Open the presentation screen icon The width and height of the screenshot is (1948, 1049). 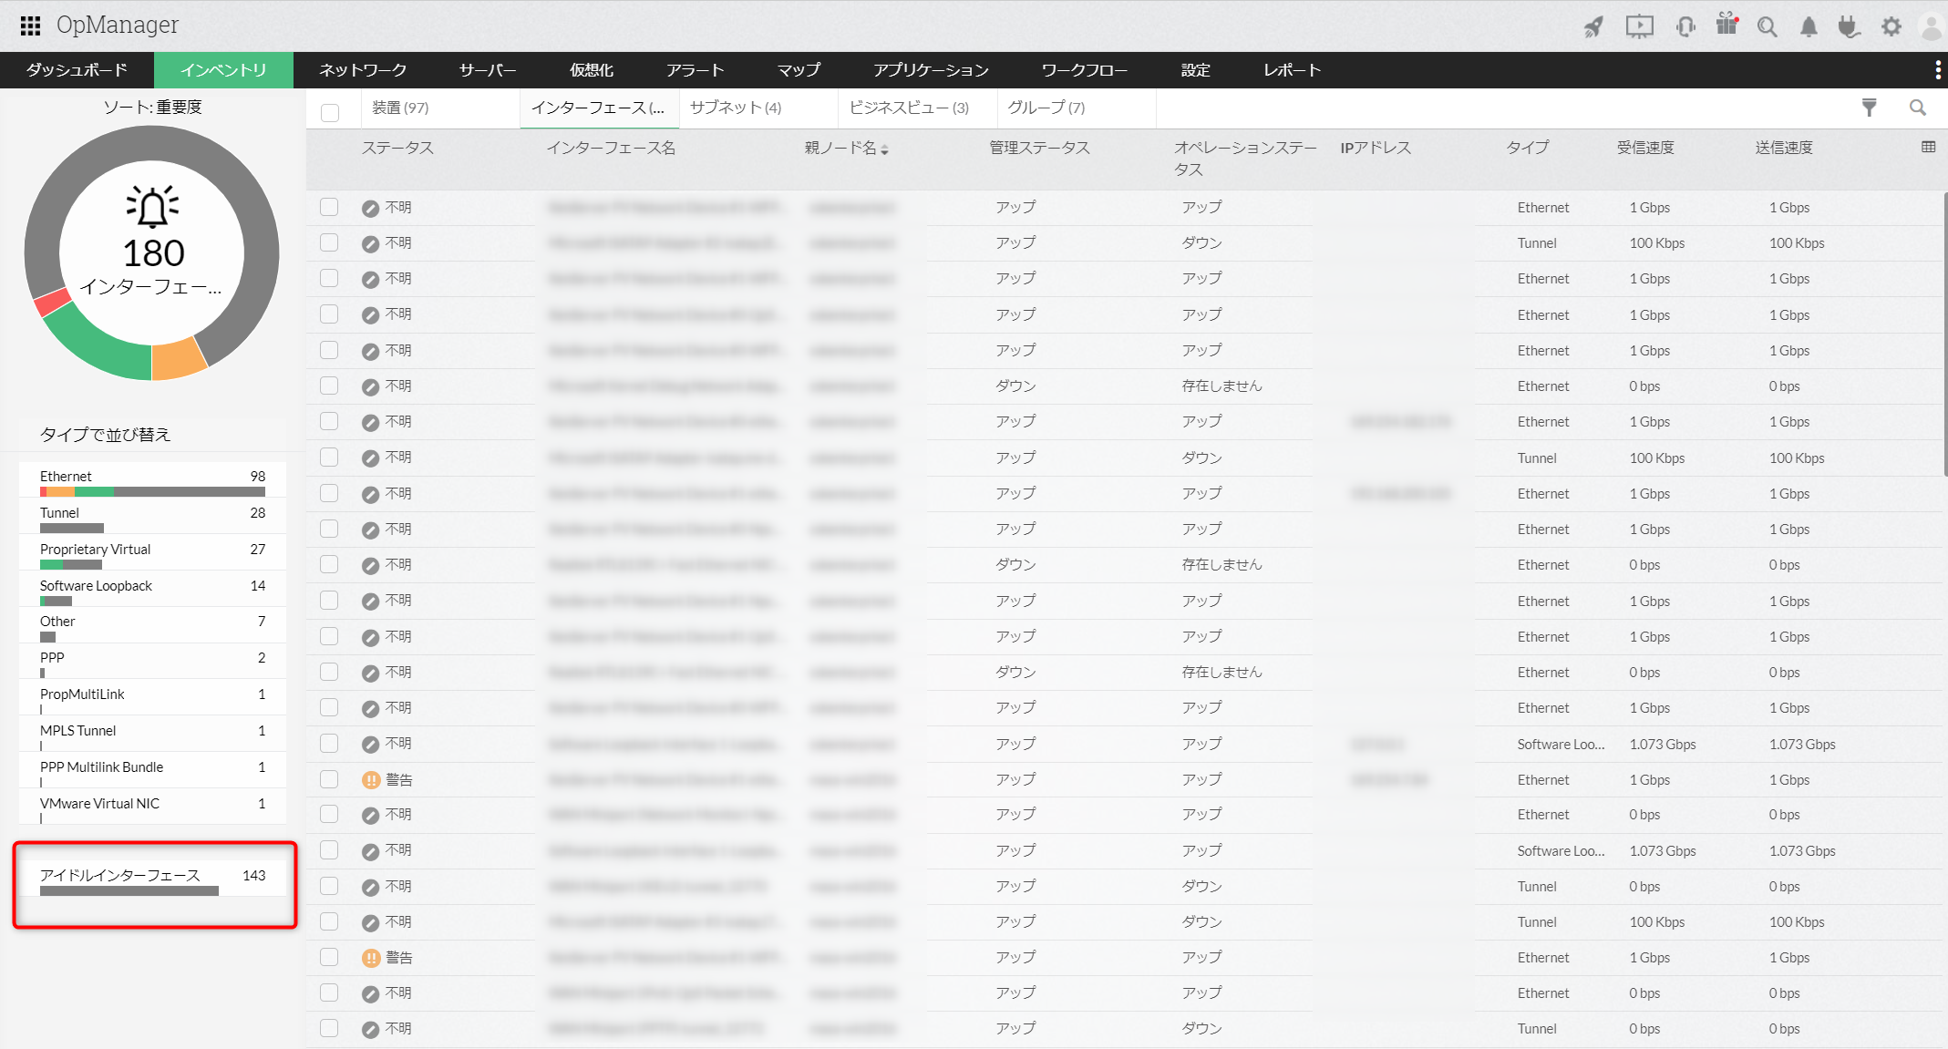[x=1639, y=26]
